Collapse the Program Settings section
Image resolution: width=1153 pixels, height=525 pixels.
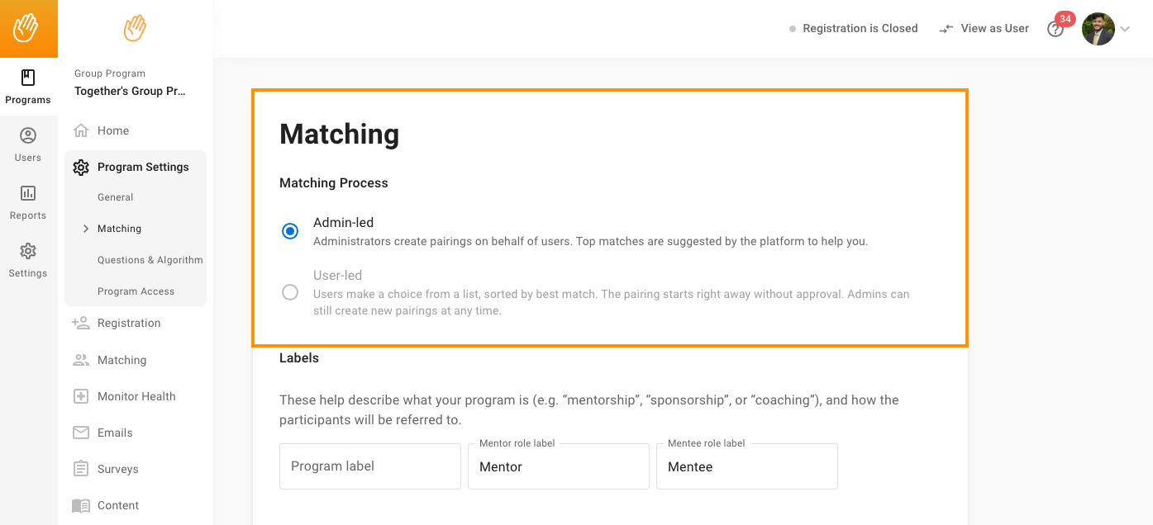[x=136, y=167]
